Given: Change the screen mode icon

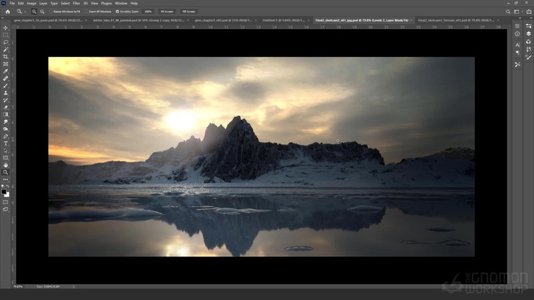Looking at the screenshot, I should [5, 210].
